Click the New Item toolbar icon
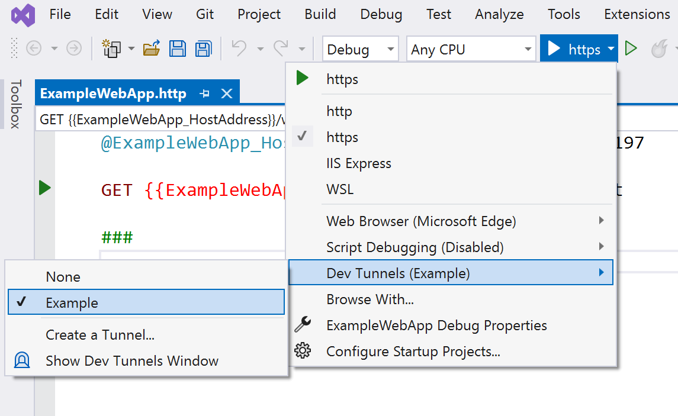 point(111,49)
